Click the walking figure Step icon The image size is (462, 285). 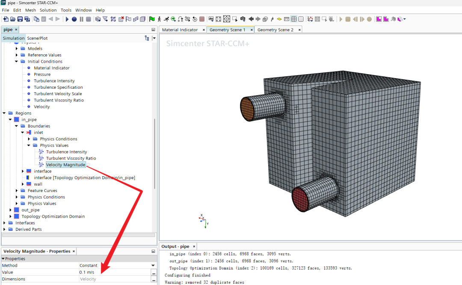[160, 19]
